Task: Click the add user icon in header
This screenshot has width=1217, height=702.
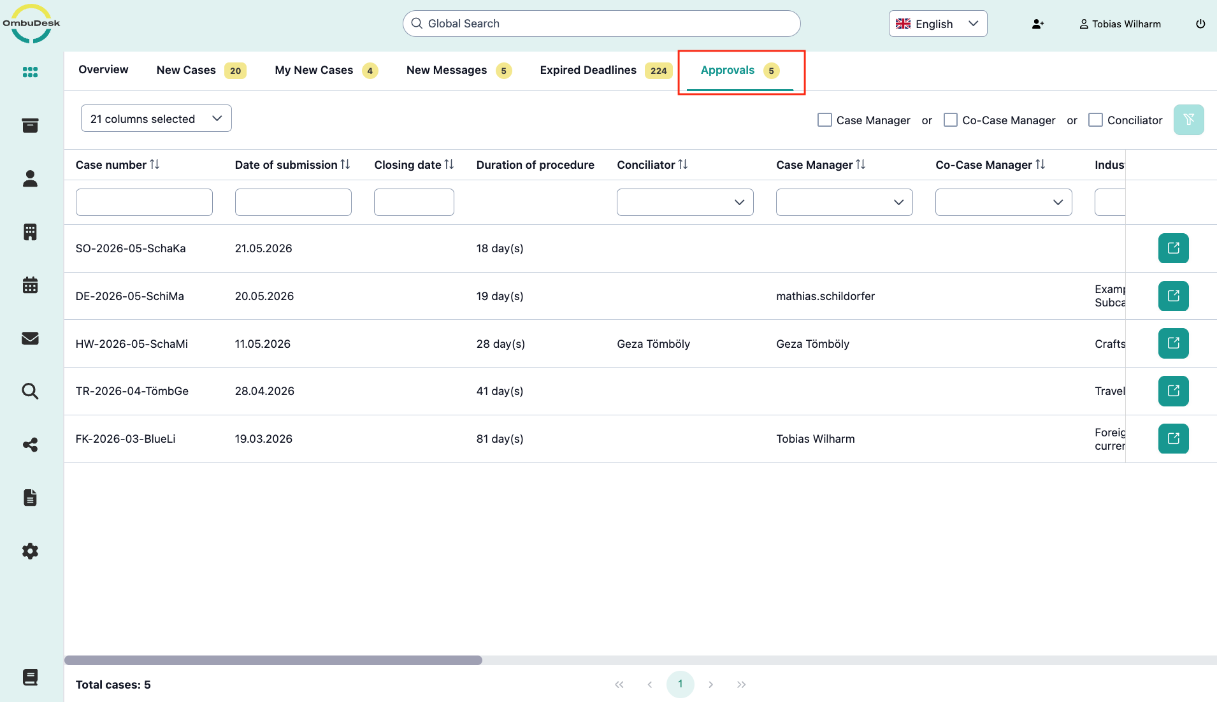Action: [x=1038, y=24]
